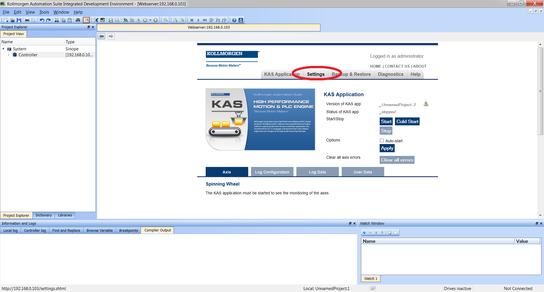Collapse the System tree node
Screen dimensions: 544x292
click(3, 49)
